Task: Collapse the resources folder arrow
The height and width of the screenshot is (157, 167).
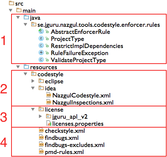Action: click(x=18, y=67)
